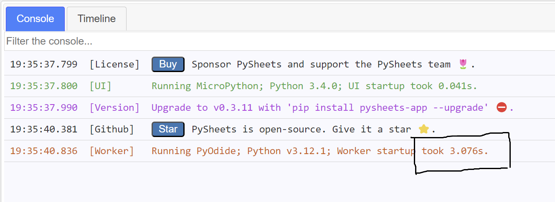Click 'PySheets is open-source' message text
The width and height of the screenshot is (555, 202).
coord(301,129)
